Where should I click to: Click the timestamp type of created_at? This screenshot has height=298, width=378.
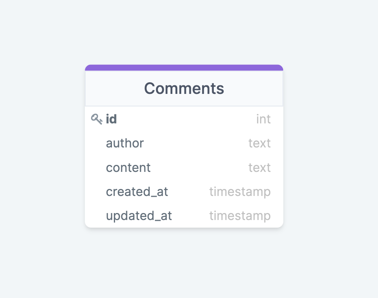[240, 192]
